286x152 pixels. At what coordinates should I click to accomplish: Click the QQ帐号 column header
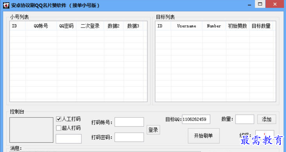(x=41, y=26)
